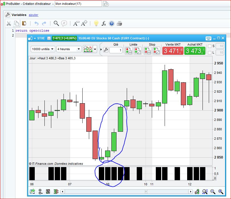The image size is (231, 199).
Task: Open the 10000 unités dropdown
Action: point(43,49)
